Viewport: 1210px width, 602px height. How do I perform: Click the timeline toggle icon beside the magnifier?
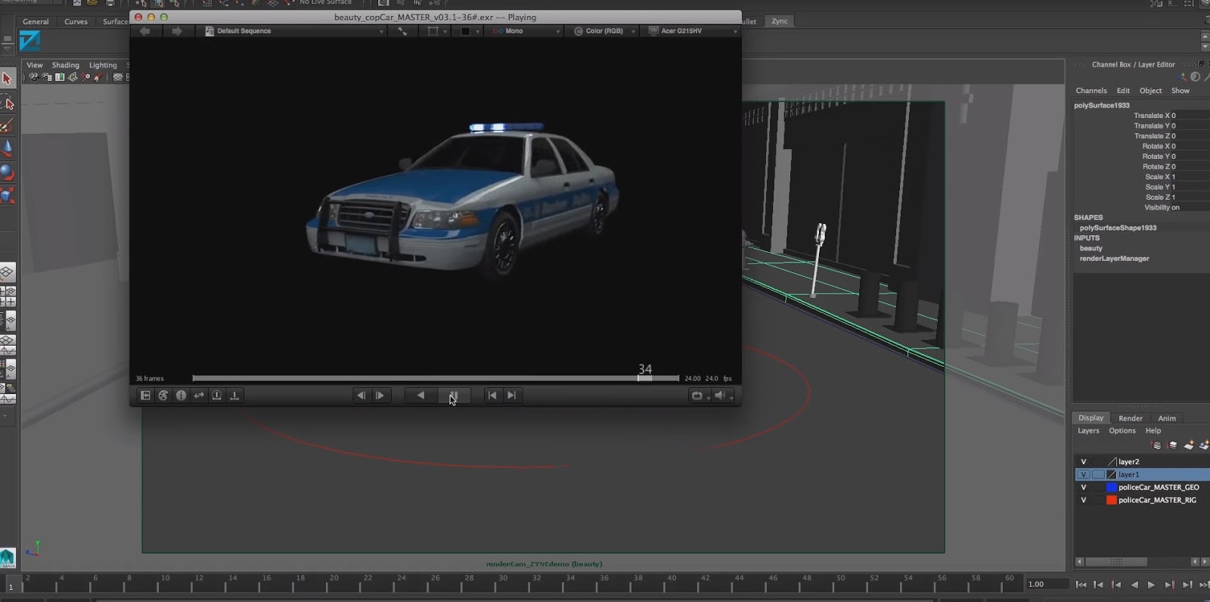(234, 396)
